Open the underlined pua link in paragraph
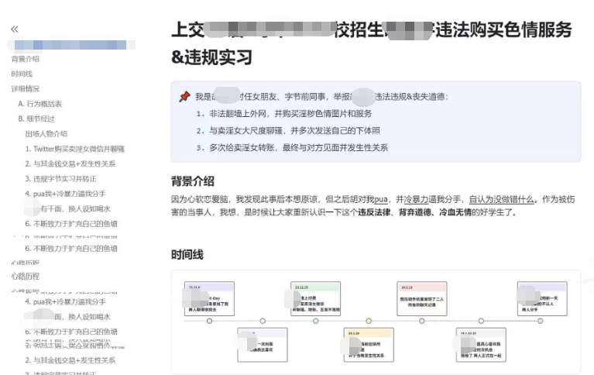 point(381,199)
